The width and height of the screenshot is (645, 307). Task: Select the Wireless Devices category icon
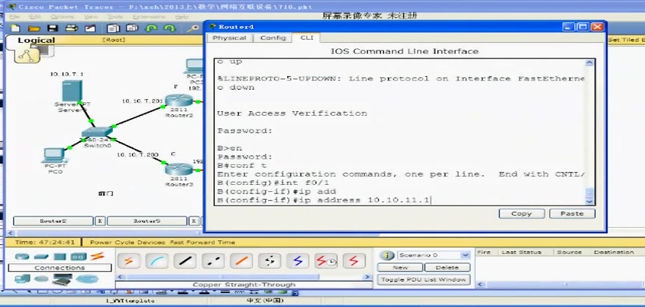(x=78, y=256)
